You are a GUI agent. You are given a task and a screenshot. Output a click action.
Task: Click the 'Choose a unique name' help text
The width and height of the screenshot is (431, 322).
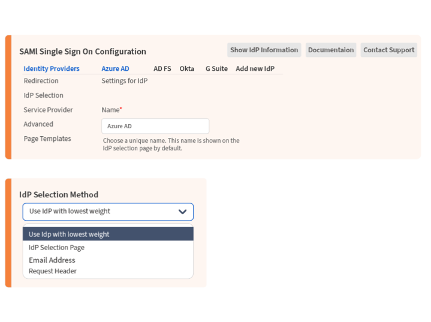(x=171, y=145)
